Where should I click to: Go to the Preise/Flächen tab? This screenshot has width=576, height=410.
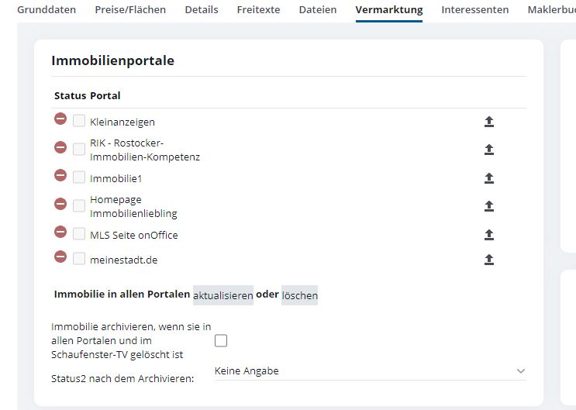point(130,10)
